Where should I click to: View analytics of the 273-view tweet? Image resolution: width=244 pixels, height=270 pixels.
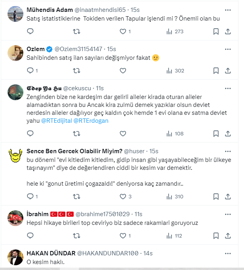point(174,32)
